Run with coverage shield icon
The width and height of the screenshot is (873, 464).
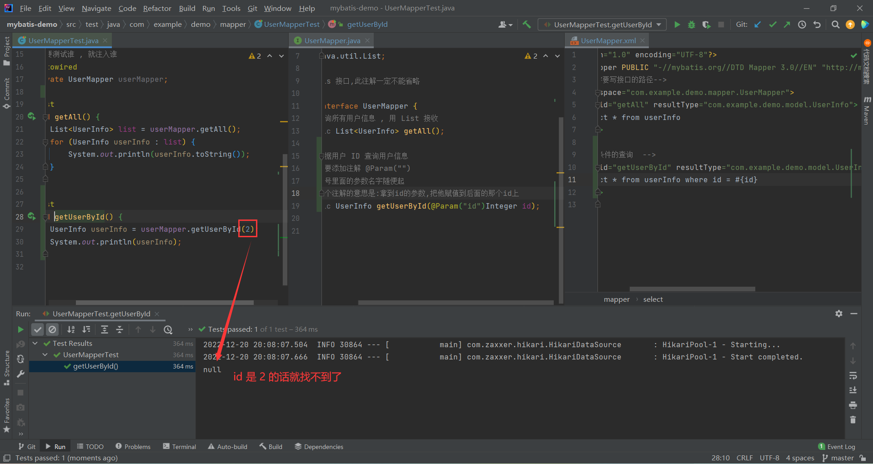pos(706,25)
